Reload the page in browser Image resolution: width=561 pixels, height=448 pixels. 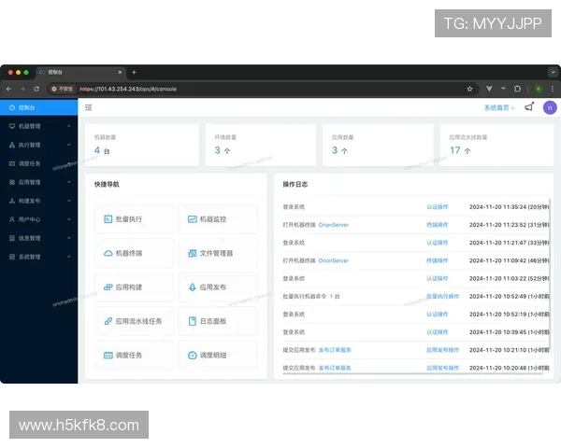coord(36,89)
